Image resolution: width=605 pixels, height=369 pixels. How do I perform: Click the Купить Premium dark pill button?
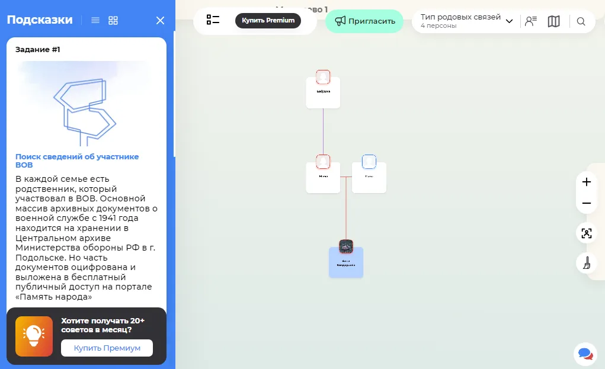[x=268, y=21]
